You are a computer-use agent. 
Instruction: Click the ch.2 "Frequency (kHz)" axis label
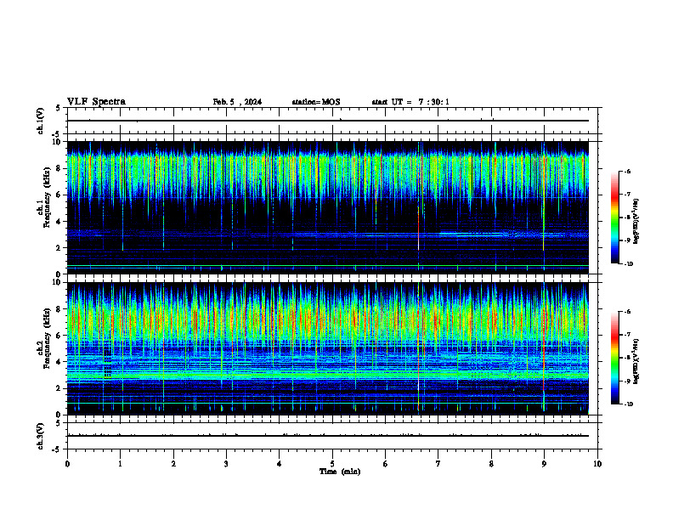tap(47, 337)
